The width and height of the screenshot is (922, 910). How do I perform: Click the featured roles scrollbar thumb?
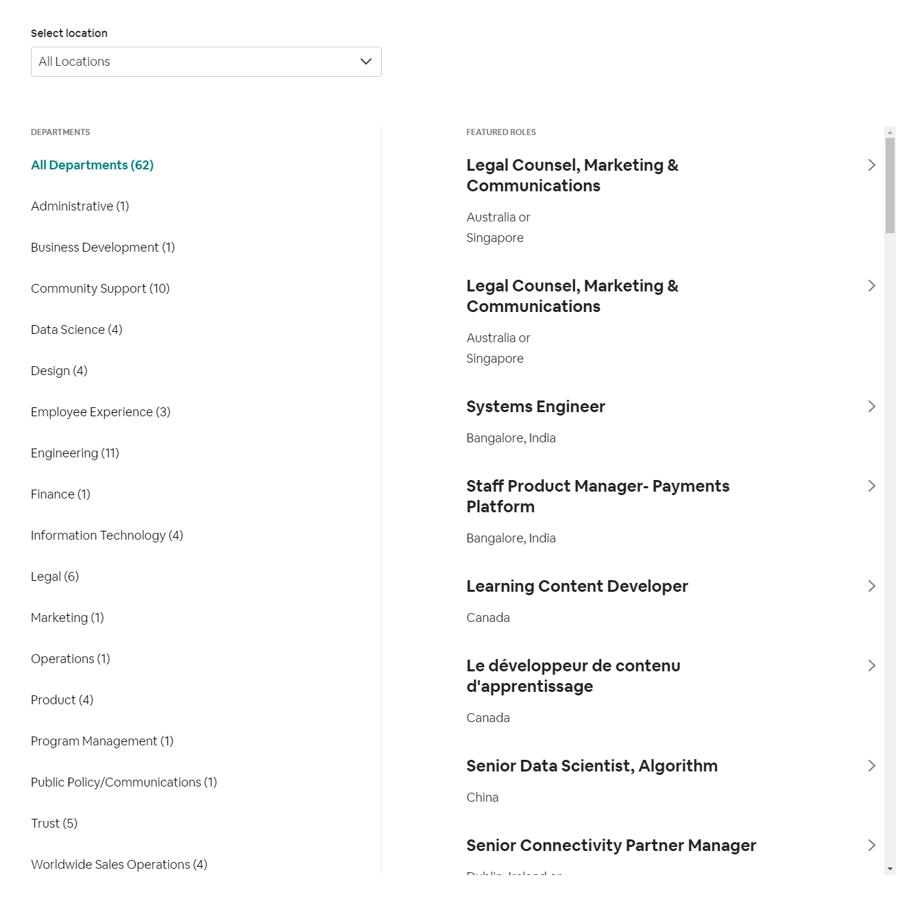click(890, 185)
